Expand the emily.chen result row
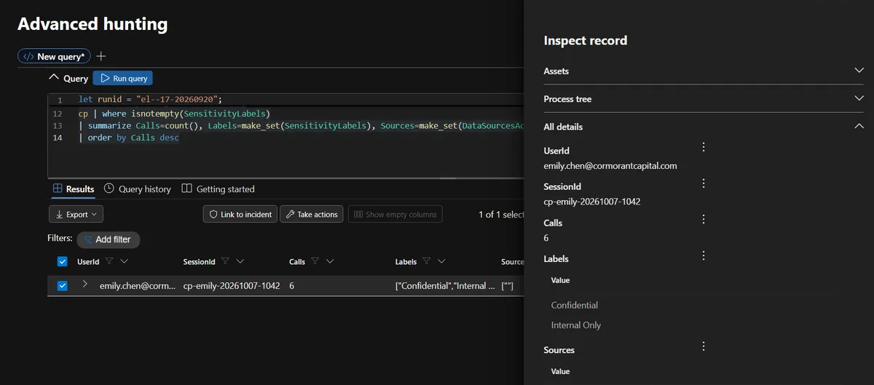The width and height of the screenshot is (874, 385). pyautogui.click(x=85, y=285)
